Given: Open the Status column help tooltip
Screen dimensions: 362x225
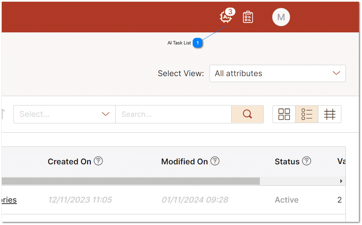Looking at the screenshot, I should [x=307, y=161].
